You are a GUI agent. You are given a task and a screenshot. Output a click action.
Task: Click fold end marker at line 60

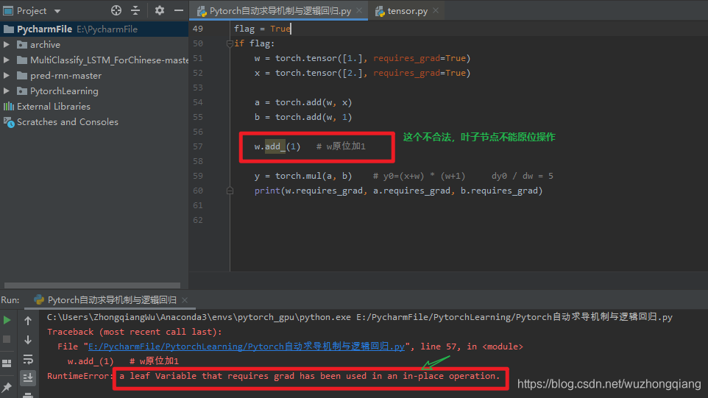[x=230, y=191]
